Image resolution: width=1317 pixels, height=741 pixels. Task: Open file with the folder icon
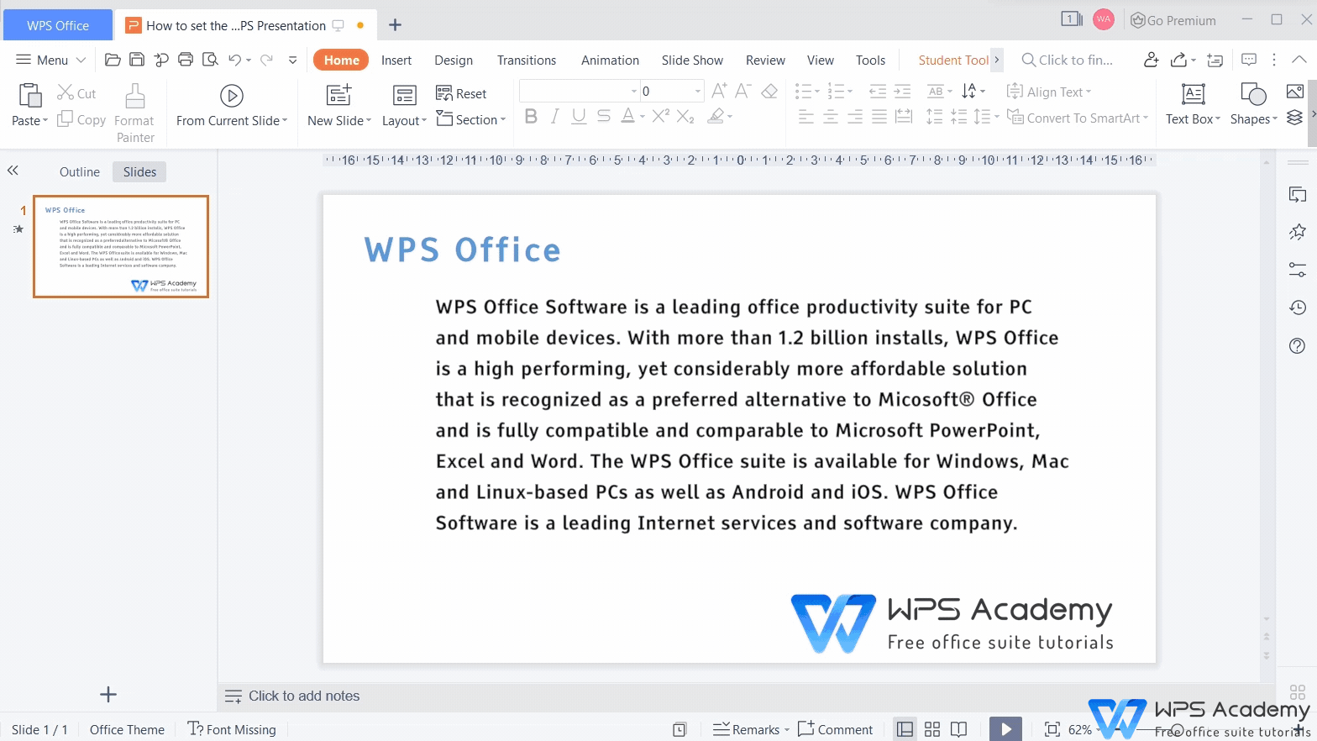click(113, 60)
